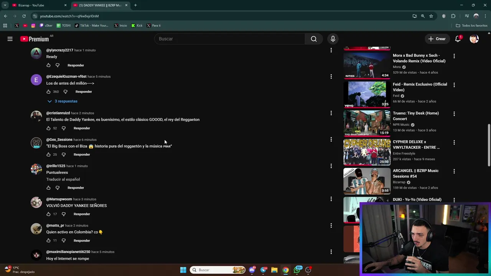This screenshot has width=491, height=276.
Task: Dislike the @Gex_Sessions comment
Action: pyautogui.click(x=64, y=154)
